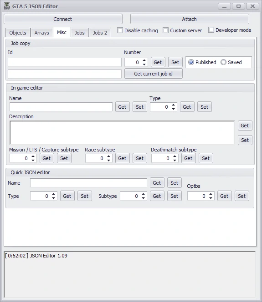Screen dimensions: 262x302
Task: Increase the Deathmatch subtype value
Action: pos(175,156)
